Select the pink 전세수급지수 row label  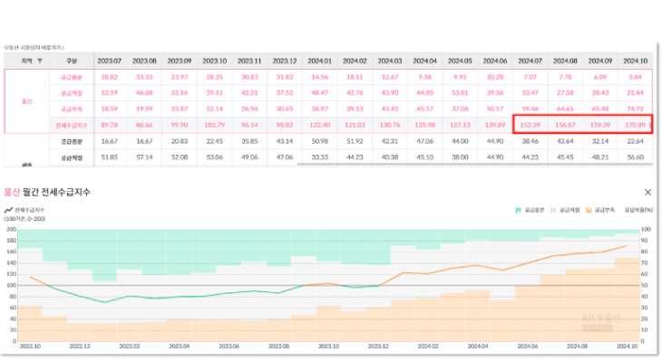[72, 125]
